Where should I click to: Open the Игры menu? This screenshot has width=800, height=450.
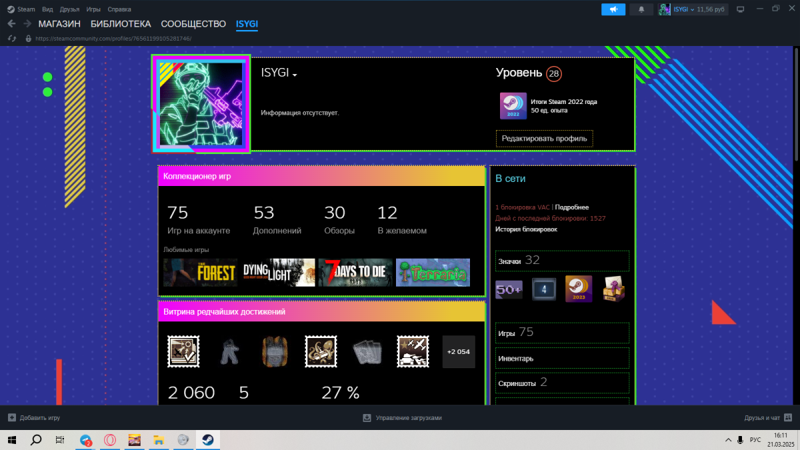click(93, 9)
